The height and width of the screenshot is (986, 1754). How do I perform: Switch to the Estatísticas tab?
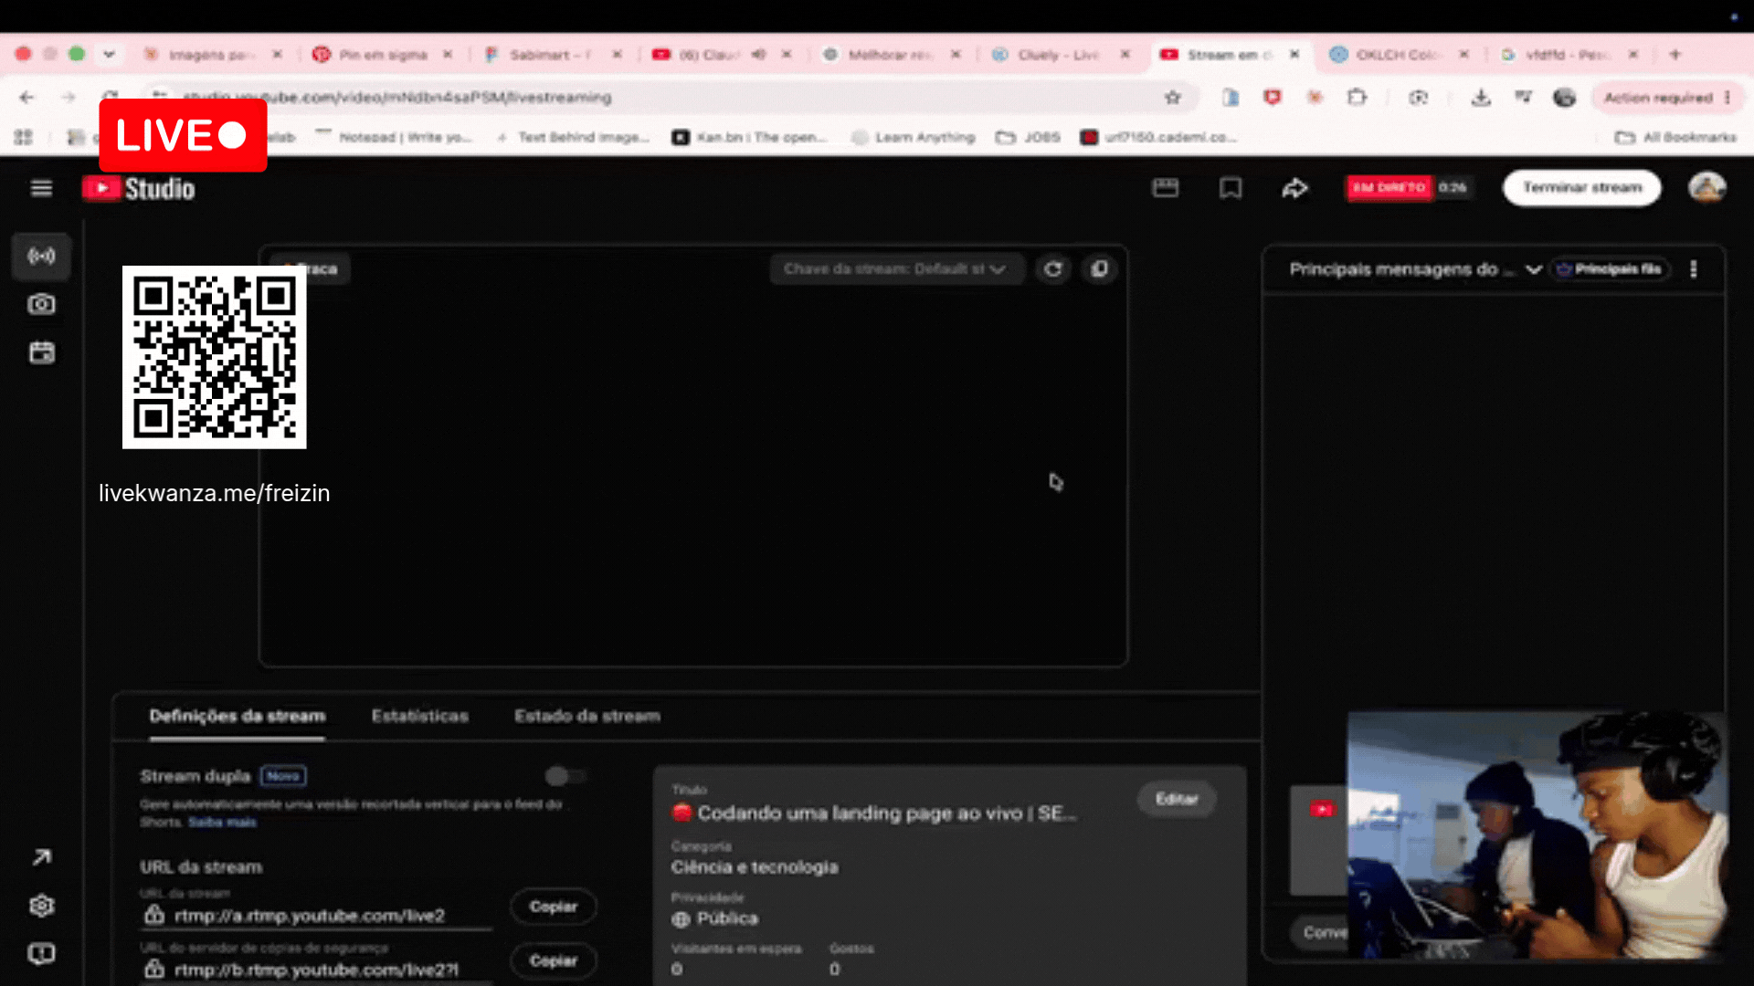(x=420, y=717)
